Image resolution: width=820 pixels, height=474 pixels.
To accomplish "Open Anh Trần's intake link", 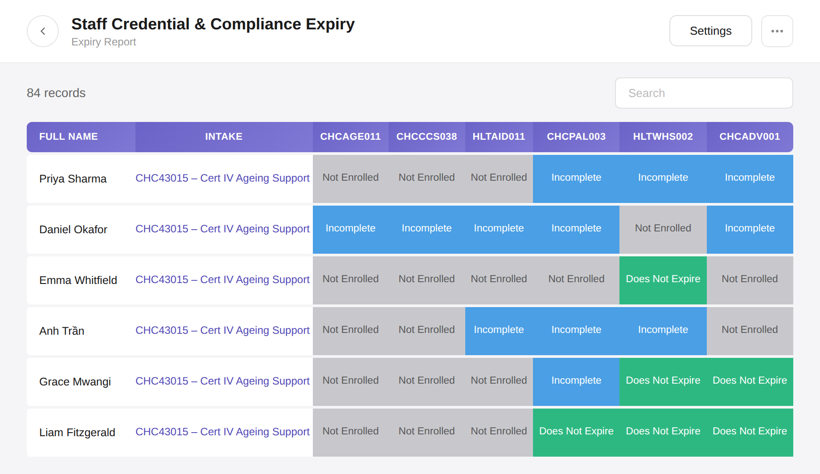I will (x=222, y=330).
